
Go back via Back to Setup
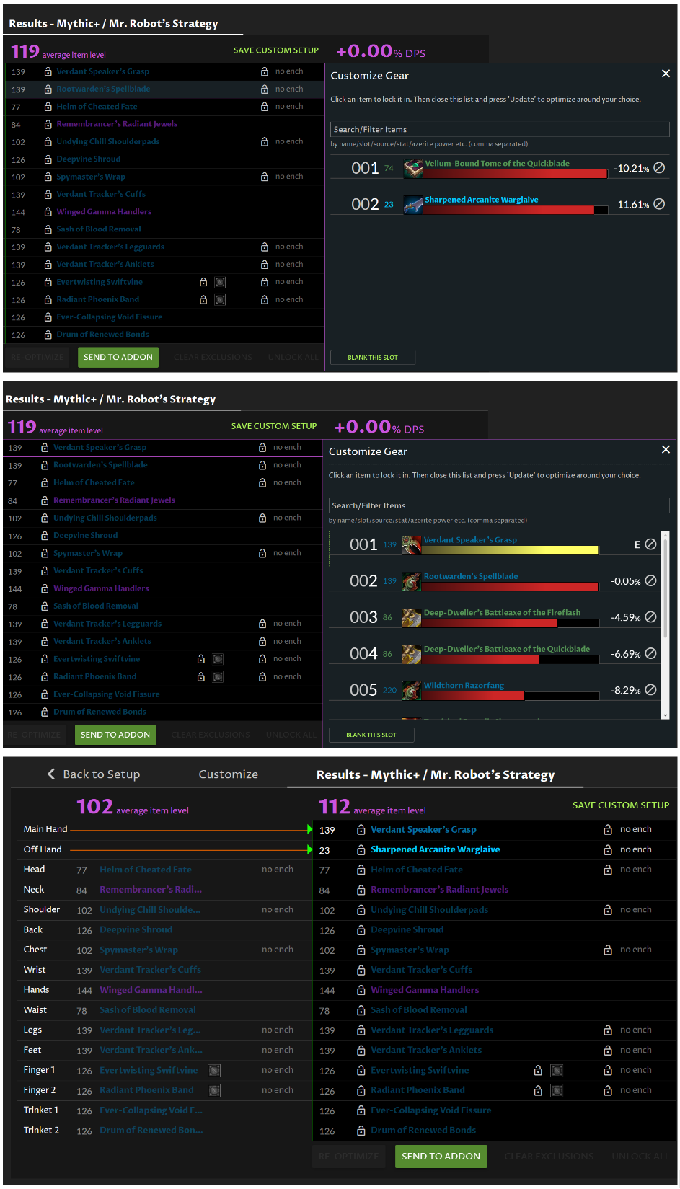pyautogui.click(x=94, y=774)
